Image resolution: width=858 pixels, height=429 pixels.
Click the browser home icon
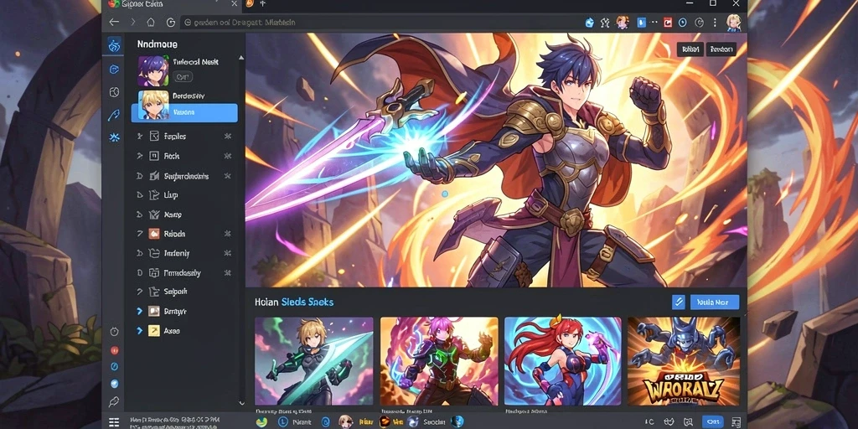pos(151,23)
